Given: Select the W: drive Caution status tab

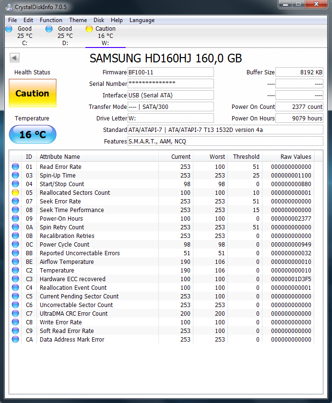Looking at the screenshot, I should 106,36.
